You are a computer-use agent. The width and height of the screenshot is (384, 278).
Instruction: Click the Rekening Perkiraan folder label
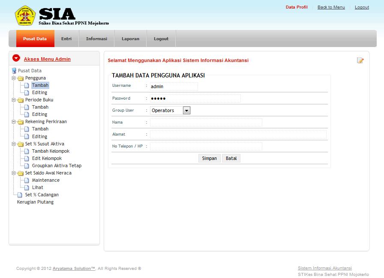[46, 121]
